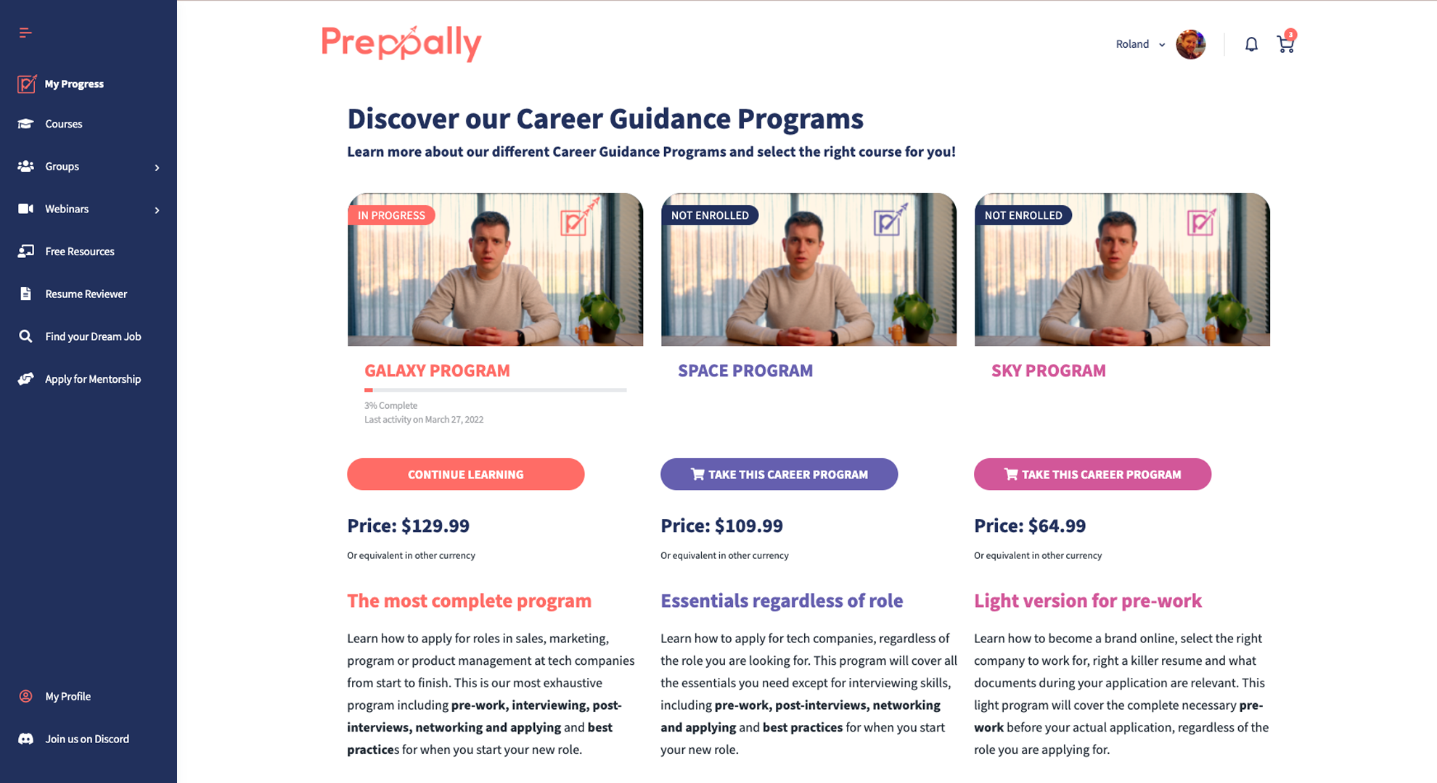Click the Find your Dream Job magnifier icon
The height and width of the screenshot is (783, 1437).
[25, 336]
